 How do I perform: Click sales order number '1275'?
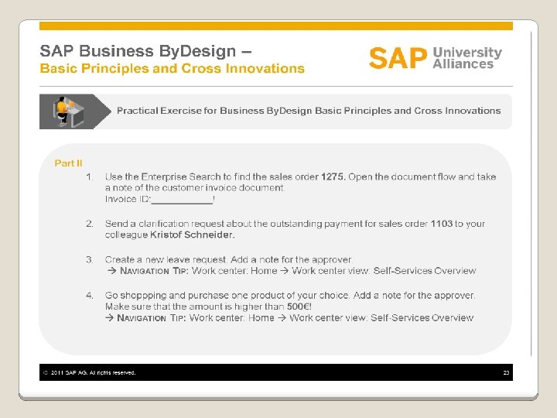click(333, 176)
